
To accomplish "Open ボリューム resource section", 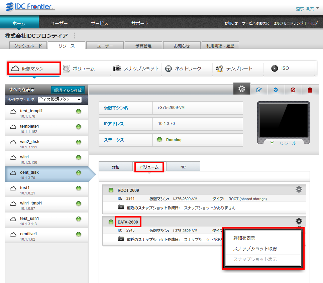I will pos(84,68).
